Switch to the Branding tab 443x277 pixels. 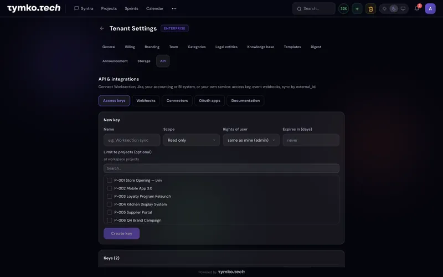point(152,47)
